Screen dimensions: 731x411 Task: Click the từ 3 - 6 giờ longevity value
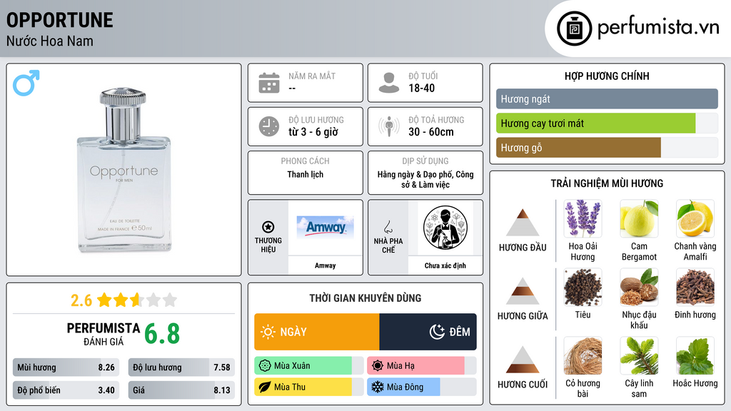[313, 132]
